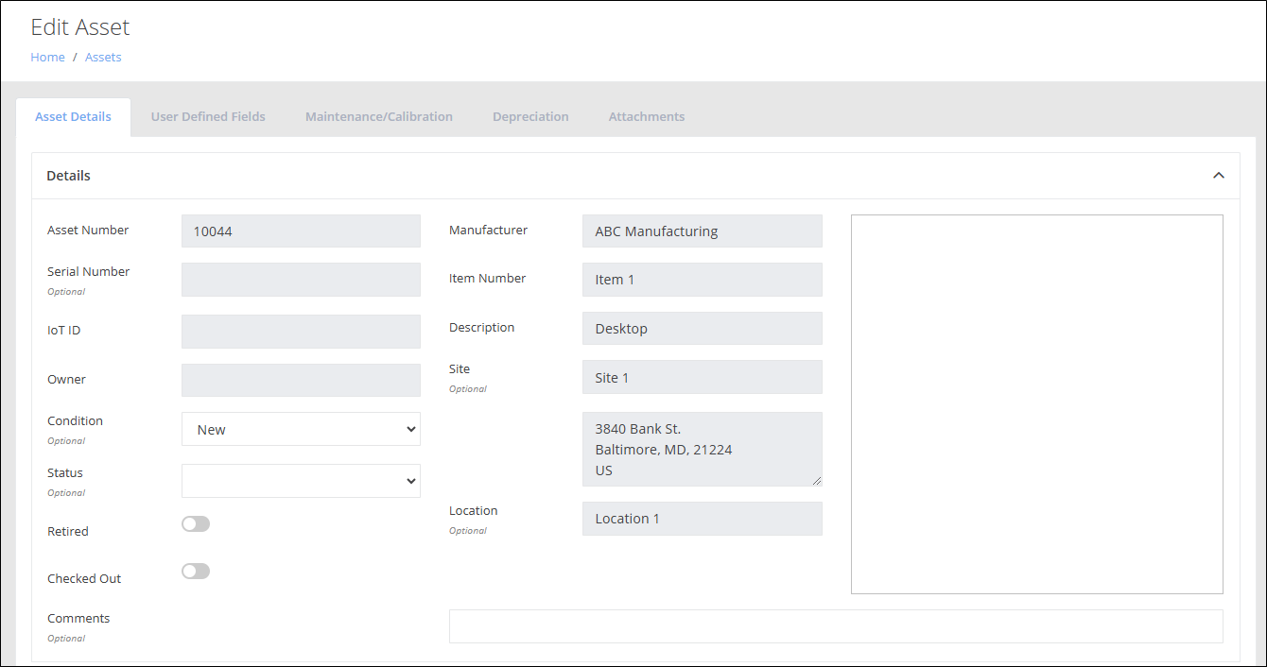1267x667 pixels.
Task: Toggle the Retired switch
Action: [196, 523]
